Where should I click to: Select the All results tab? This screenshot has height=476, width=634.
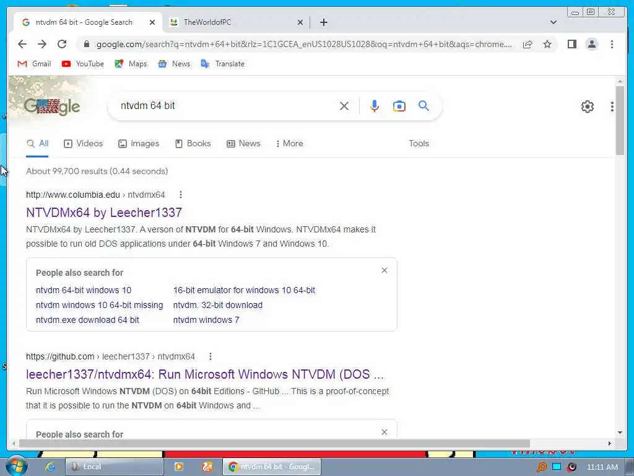(x=37, y=144)
